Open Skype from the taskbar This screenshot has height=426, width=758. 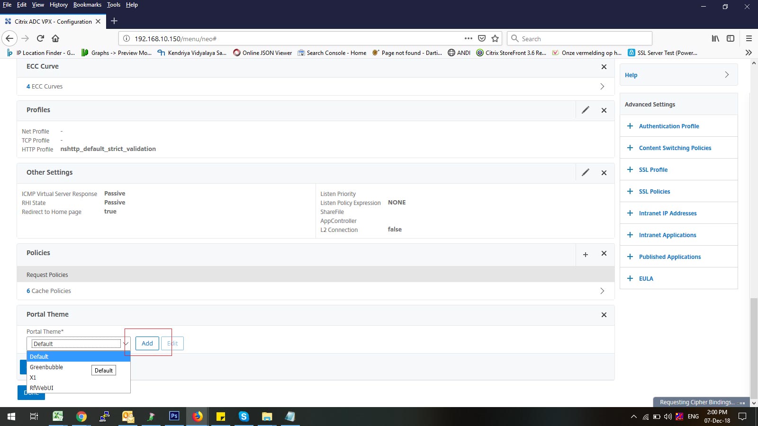[x=244, y=417]
